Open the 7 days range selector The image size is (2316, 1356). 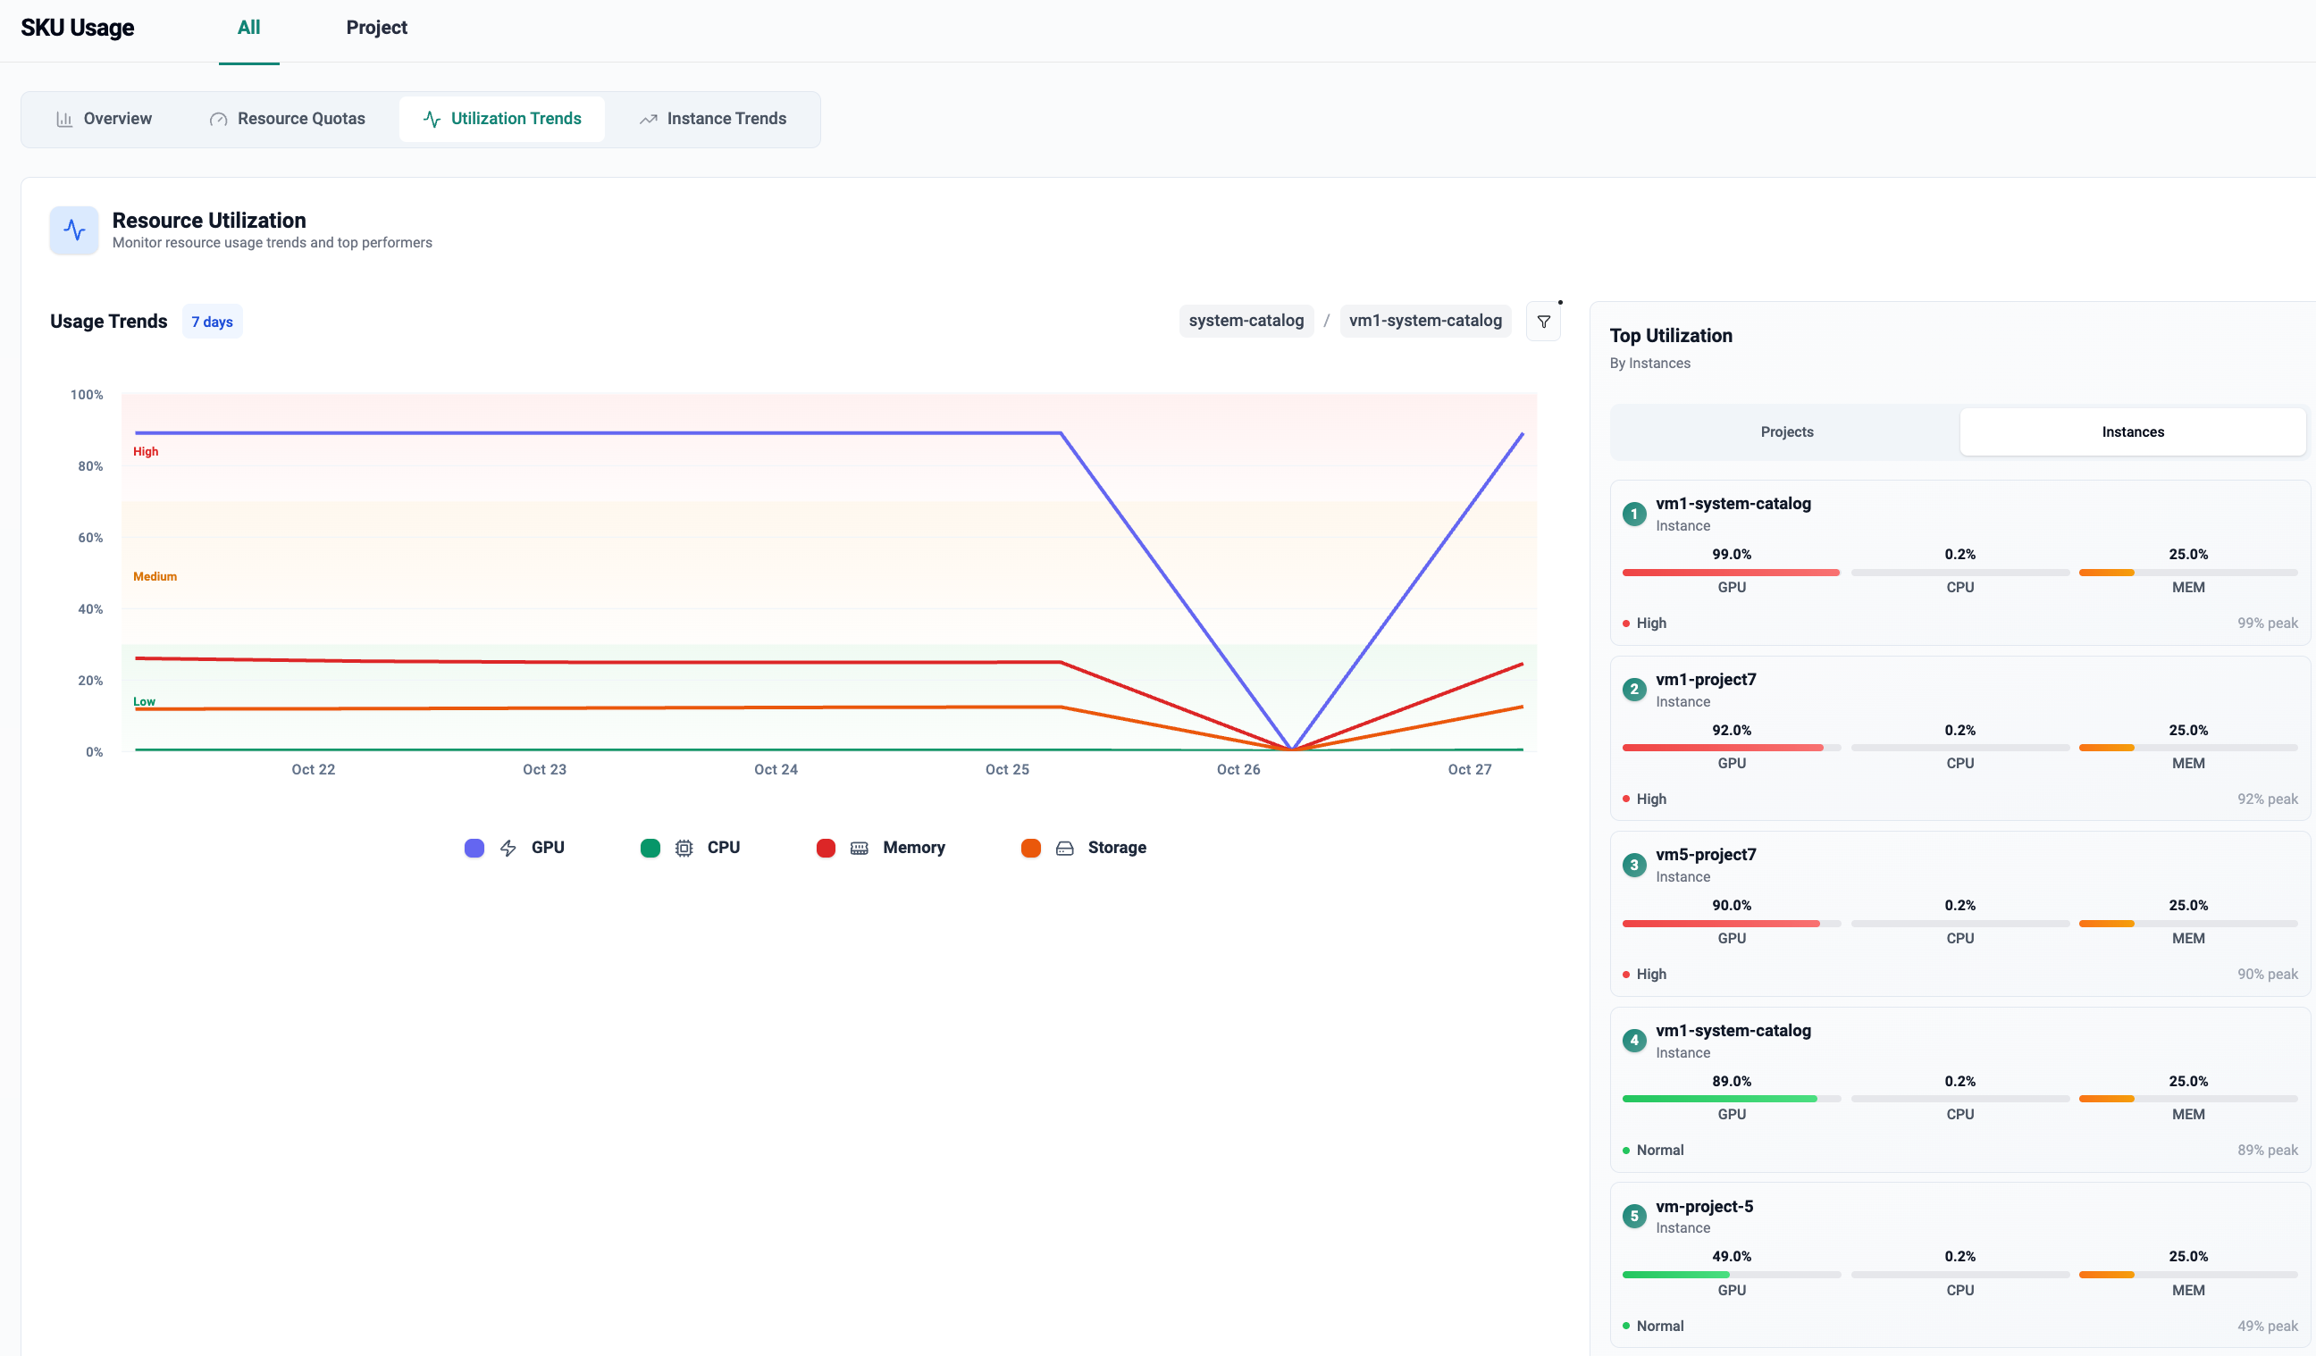pos(213,322)
